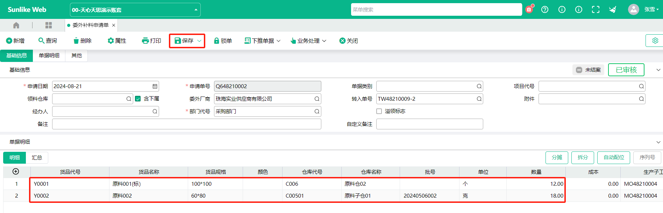Switch to the 单据明细 tab

(49, 56)
